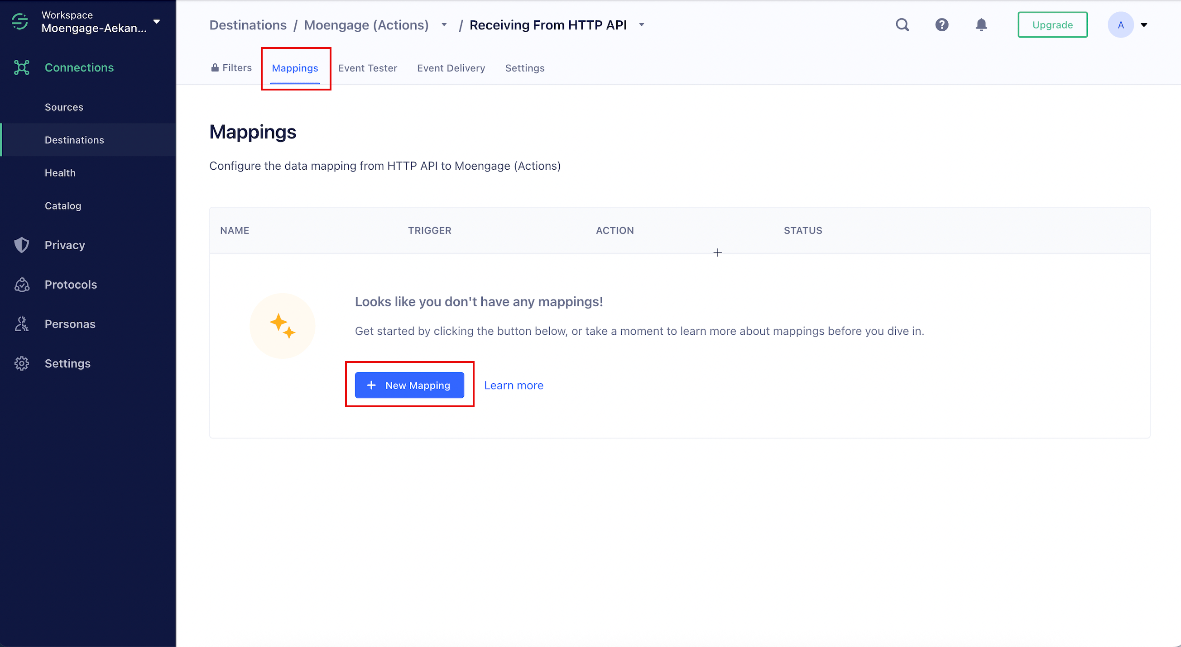The width and height of the screenshot is (1181, 647).
Task: Switch to the Filters tab
Action: pos(231,68)
